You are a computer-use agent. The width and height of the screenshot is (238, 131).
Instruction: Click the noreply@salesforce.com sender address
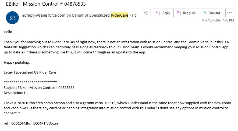click(x=44, y=15)
